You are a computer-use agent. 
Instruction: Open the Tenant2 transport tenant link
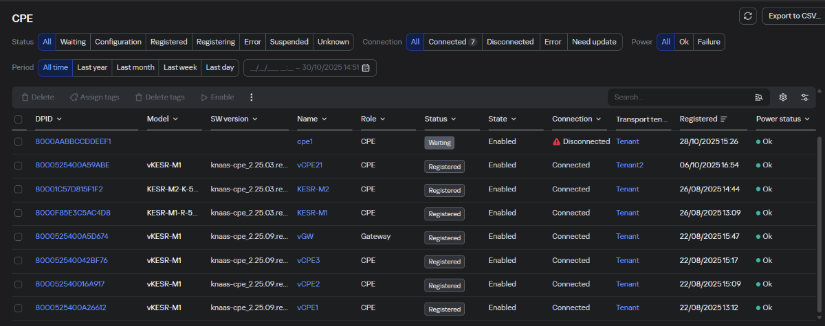[630, 165]
